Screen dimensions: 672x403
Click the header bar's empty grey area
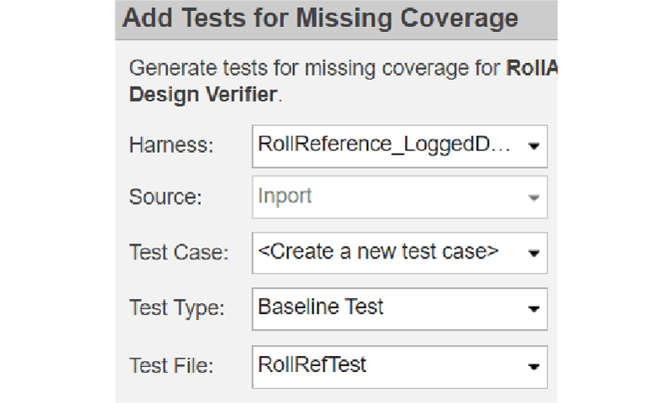[x=538, y=19]
